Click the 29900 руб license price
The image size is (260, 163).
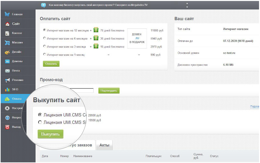[95, 115]
